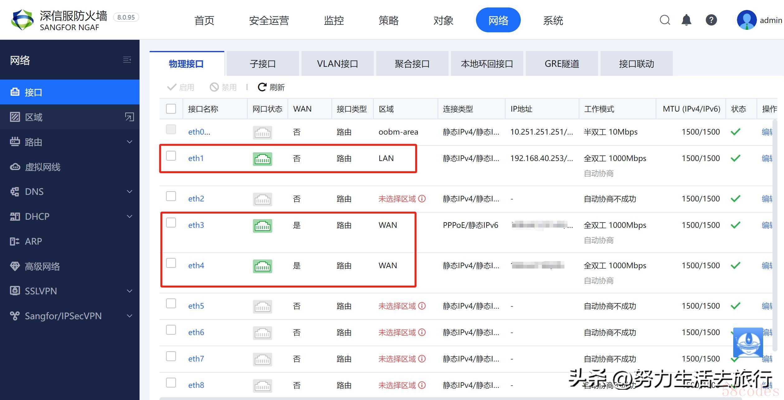
Task: Click the eth3 green port status icon
Action: coord(262,226)
